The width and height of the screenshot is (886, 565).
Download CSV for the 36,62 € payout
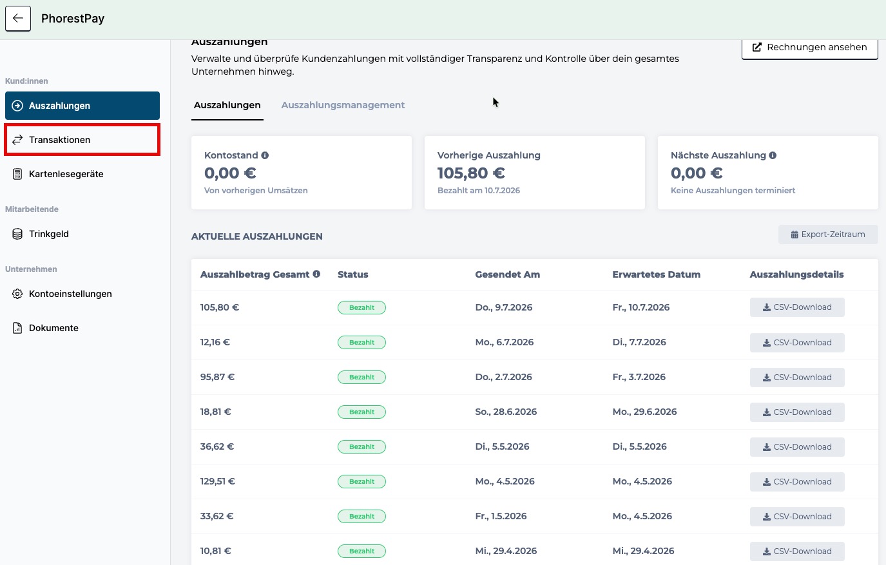[797, 447]
